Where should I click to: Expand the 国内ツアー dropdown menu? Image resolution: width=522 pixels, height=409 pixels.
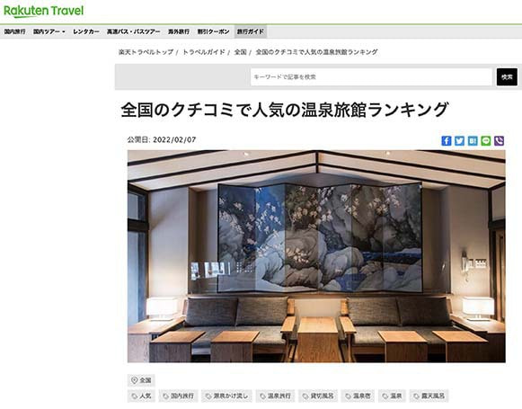pos(49,31)
